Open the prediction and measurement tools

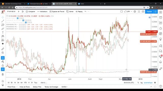(3, 40)
